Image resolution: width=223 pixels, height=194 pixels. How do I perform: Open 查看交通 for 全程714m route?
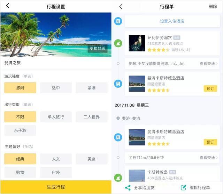208,158
